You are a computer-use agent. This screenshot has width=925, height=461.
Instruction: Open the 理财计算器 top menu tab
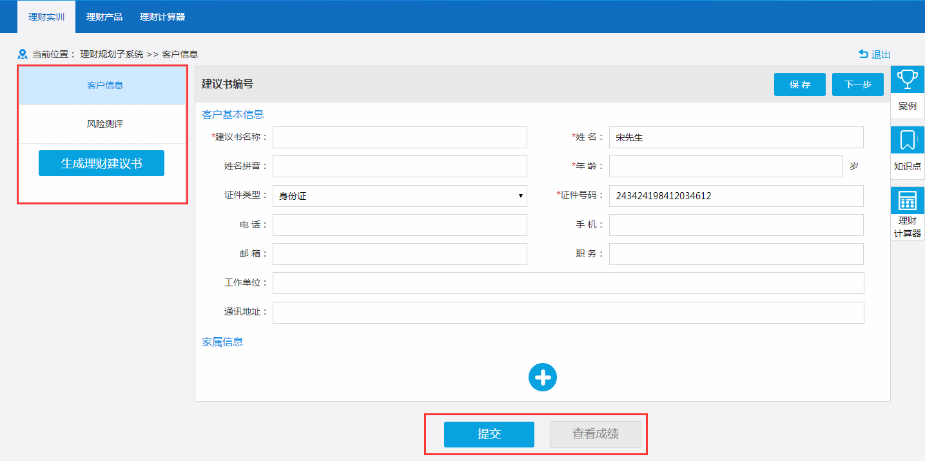point(162,17)
